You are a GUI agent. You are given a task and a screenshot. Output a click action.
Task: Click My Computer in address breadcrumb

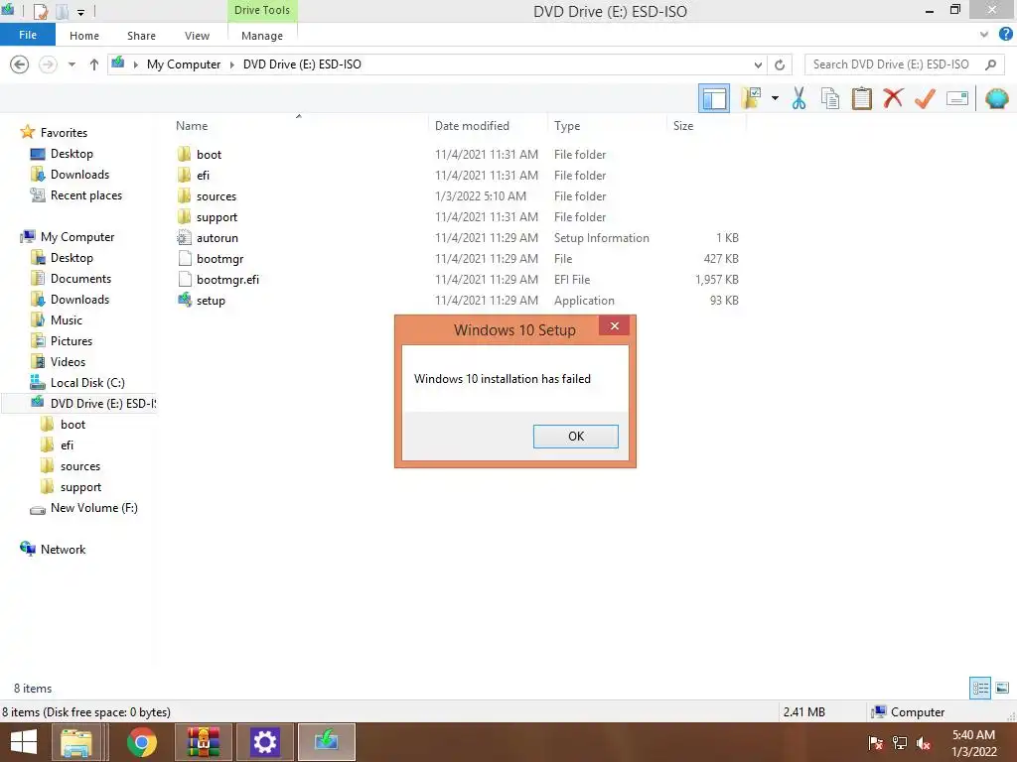coord(184,64)
